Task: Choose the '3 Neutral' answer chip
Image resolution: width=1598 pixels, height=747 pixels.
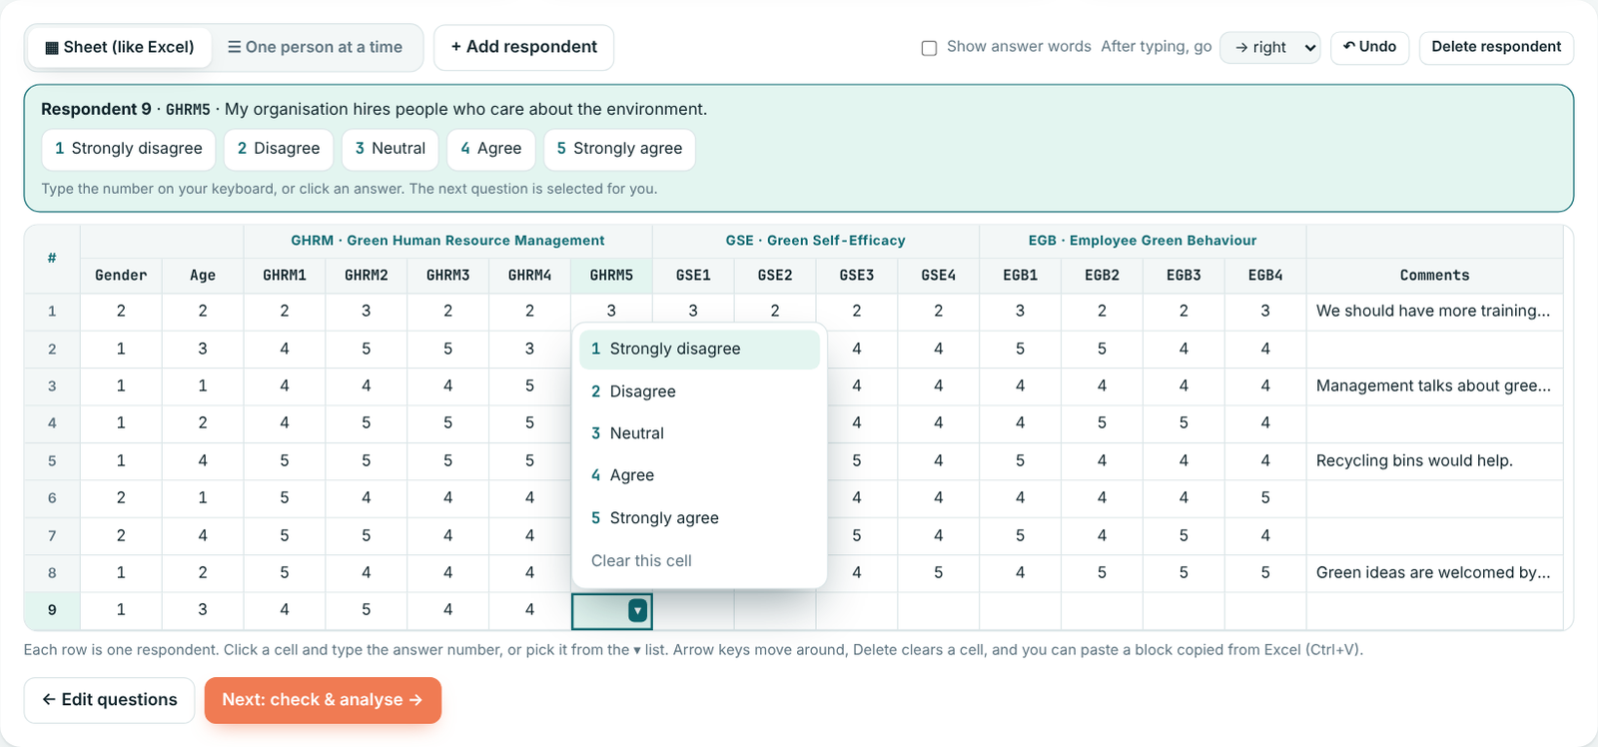Action: (x=391, y=149)
